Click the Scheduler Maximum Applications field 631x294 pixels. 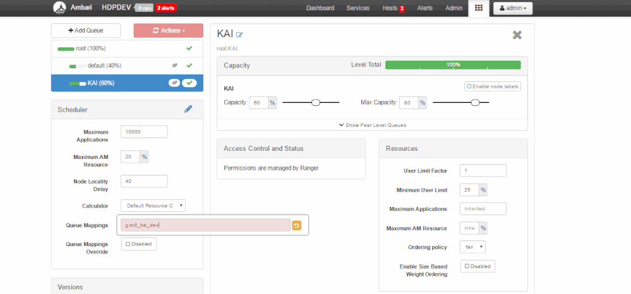(144, 132)
